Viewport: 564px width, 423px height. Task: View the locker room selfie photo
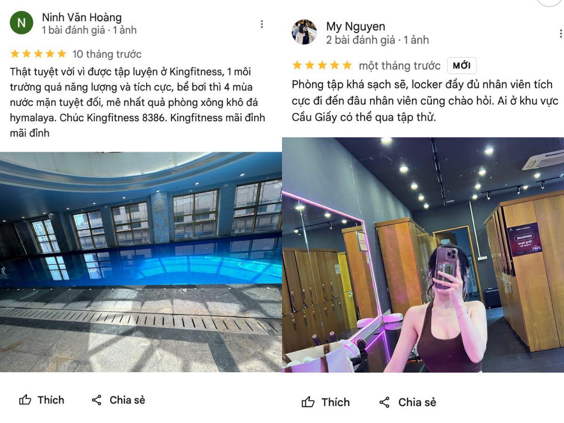[423, 255]
